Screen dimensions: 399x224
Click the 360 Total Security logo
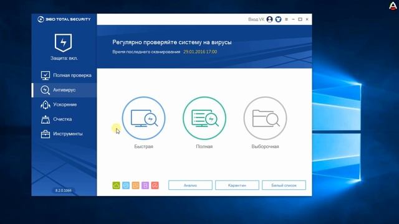tap(64, 19)
